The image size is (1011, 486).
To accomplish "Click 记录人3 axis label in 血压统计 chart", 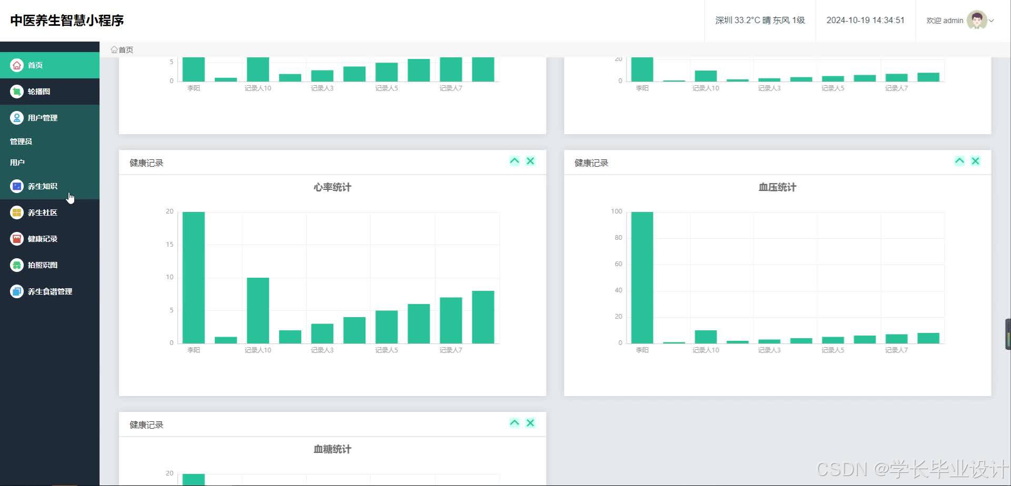I will tap(769, 350).
